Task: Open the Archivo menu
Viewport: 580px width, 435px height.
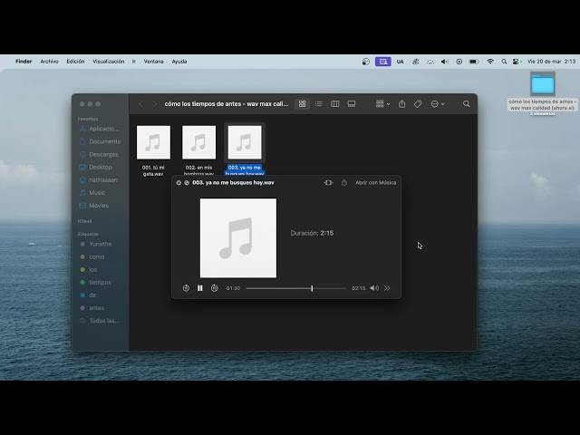Action: pos(49,62)
